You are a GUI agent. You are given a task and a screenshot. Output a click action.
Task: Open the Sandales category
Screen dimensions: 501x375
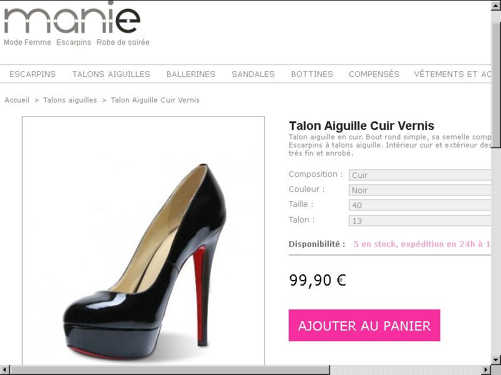point(253,74)
